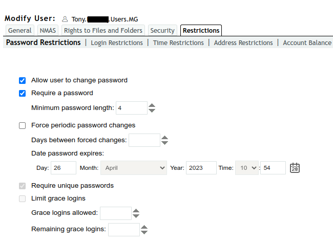Toggle the Require a password checkbox
This screenshot has height=243, width=333.
(22, 93)
